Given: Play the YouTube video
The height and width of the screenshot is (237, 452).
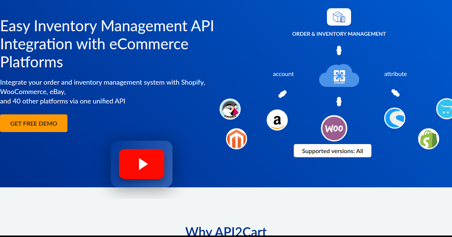Looking at the screenshot, I should tap(142, 164).
